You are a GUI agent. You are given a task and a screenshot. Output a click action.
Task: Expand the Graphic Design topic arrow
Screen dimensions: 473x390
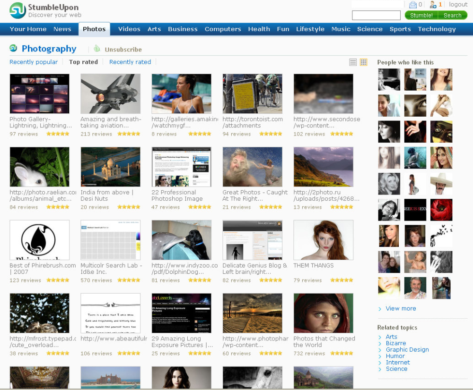tap(380, 350)
